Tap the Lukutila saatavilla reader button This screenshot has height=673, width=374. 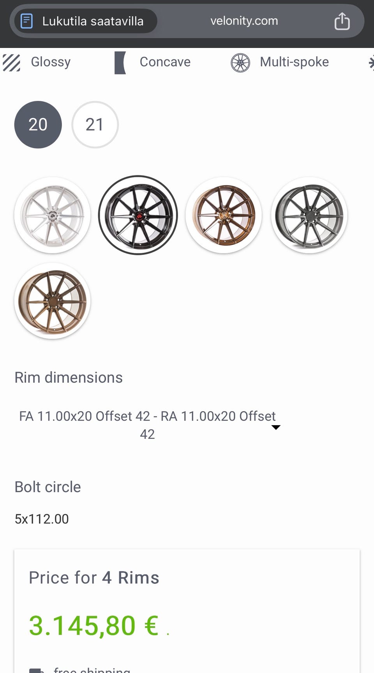point(93,21)
